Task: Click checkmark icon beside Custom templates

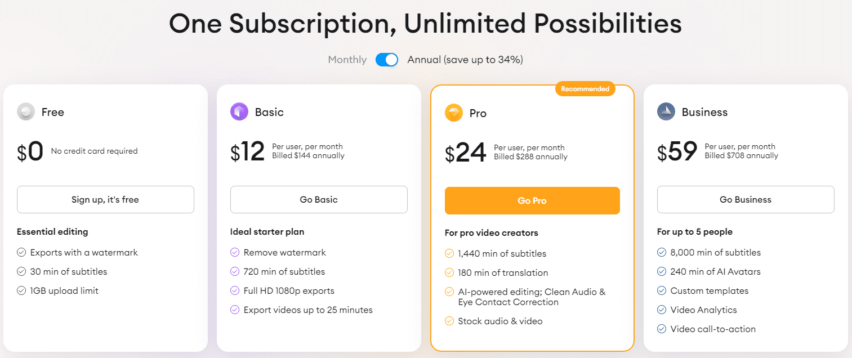Action: [x=662, y=291]
